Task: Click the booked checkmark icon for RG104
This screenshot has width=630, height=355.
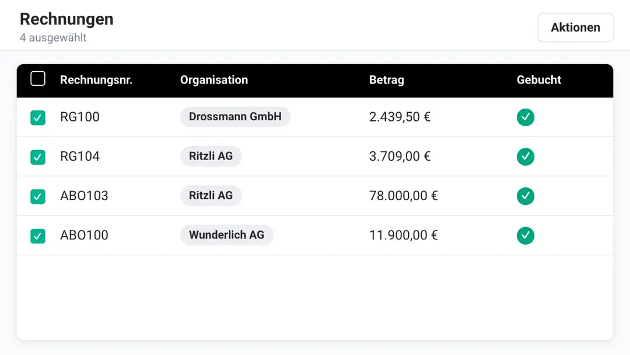Action: (x=525, y=156)
